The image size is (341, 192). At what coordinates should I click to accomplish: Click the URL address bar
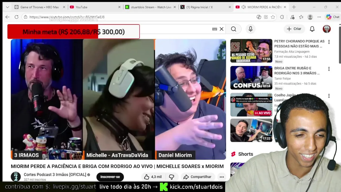139,17
